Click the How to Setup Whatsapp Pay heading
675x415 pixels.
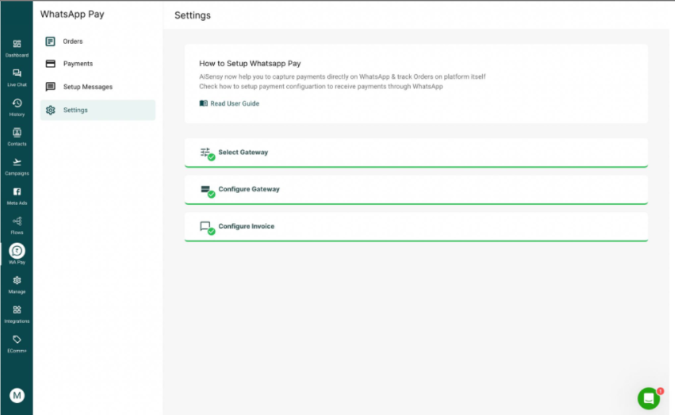[250, 63]
